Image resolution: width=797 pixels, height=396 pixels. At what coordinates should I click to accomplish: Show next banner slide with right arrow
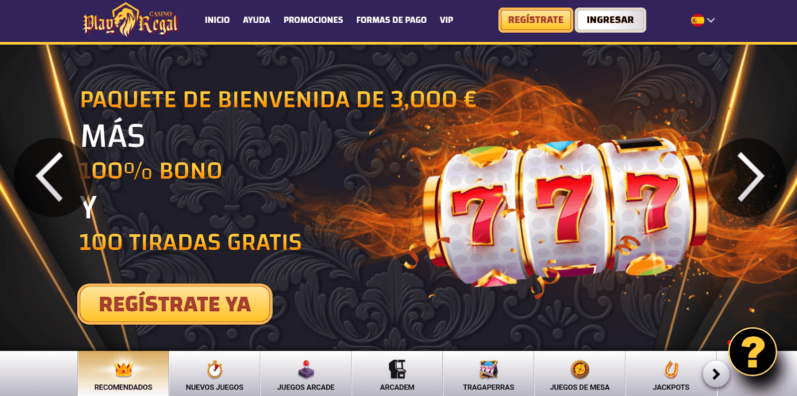[x=750, y=177]
